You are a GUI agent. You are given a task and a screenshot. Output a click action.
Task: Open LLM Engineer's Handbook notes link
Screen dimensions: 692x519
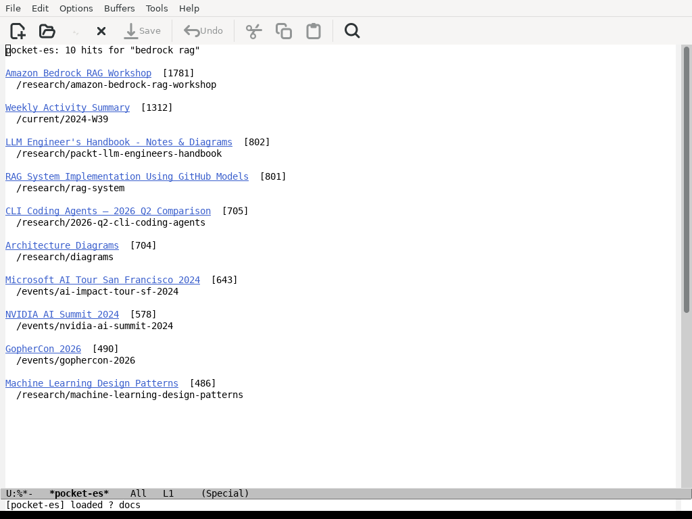coord(119,142)
